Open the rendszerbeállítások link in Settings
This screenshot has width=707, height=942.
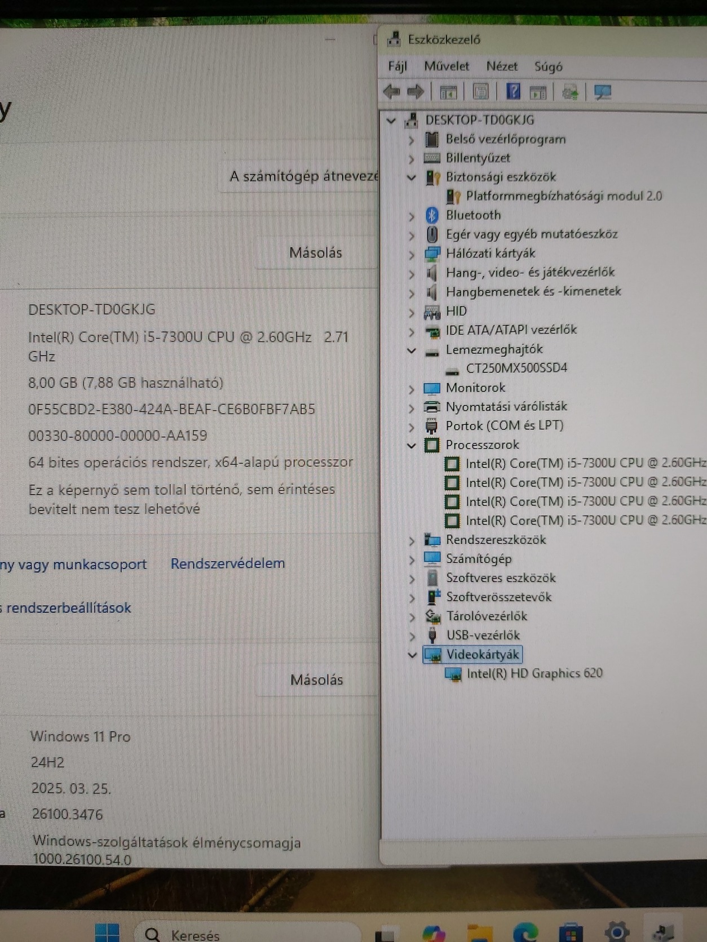(x=65, y=608)
